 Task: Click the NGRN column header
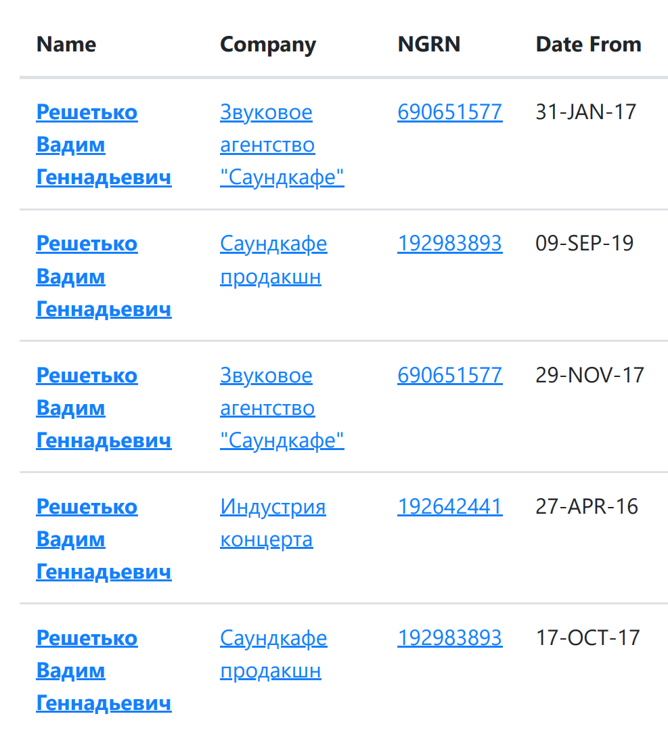tap(429, 45)
